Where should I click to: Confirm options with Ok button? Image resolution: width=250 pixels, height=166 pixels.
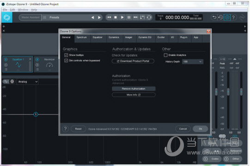pos(201,129)
